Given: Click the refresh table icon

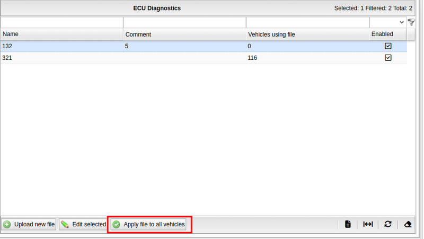Looking at the screenshot, I should coord(388,224).
